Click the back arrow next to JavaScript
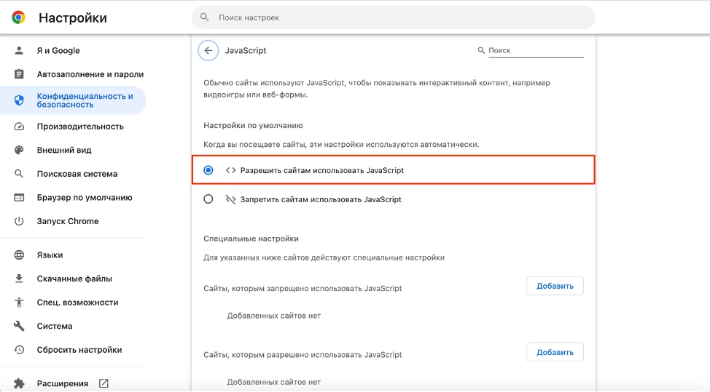This screenshot has width=710, height=392. (208, 51)
